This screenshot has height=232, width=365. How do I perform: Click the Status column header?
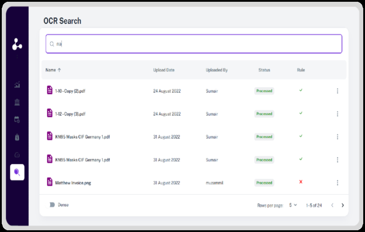264,70
